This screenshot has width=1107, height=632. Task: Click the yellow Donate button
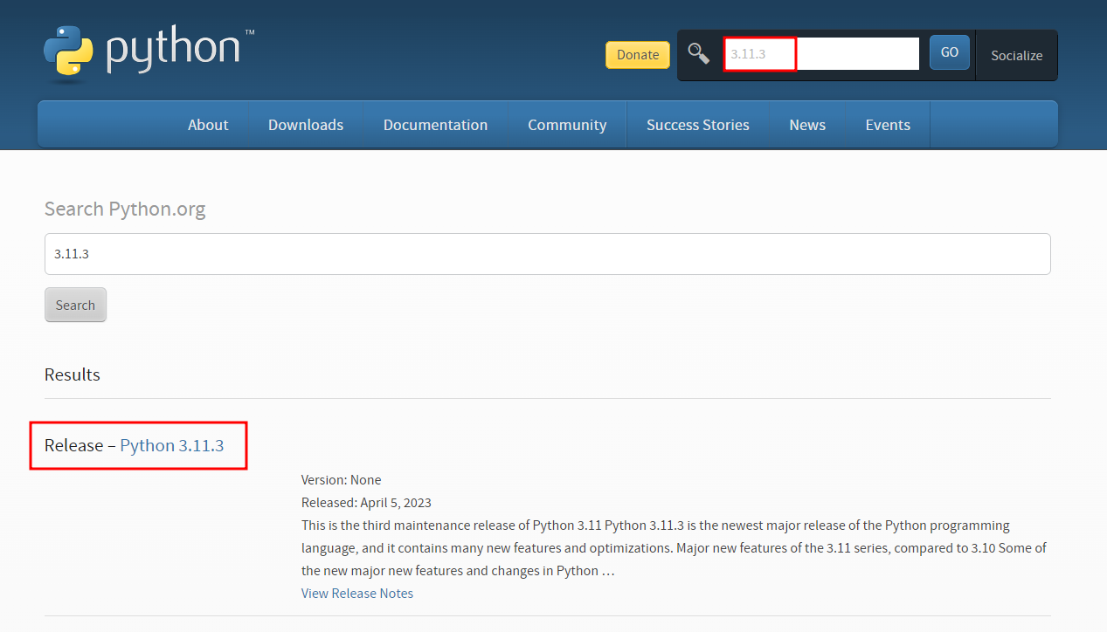(x=638, y=54)
